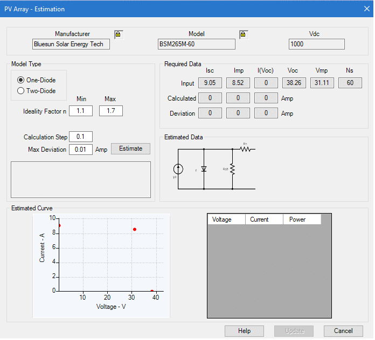Select the One-Diode model type

[x=21, y=80]
